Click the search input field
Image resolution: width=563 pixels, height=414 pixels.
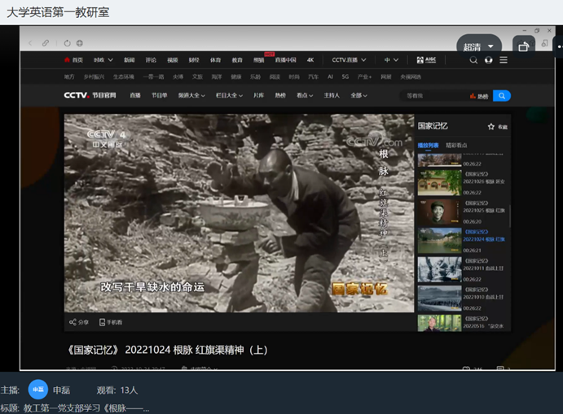click(x=433, y=95)
